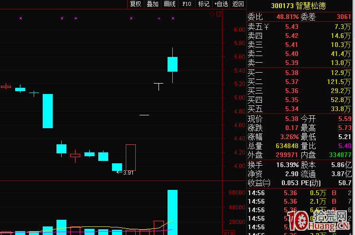Click PE(动) value 50.7
This screenshot has width=355, height=235.
(345, 183)
